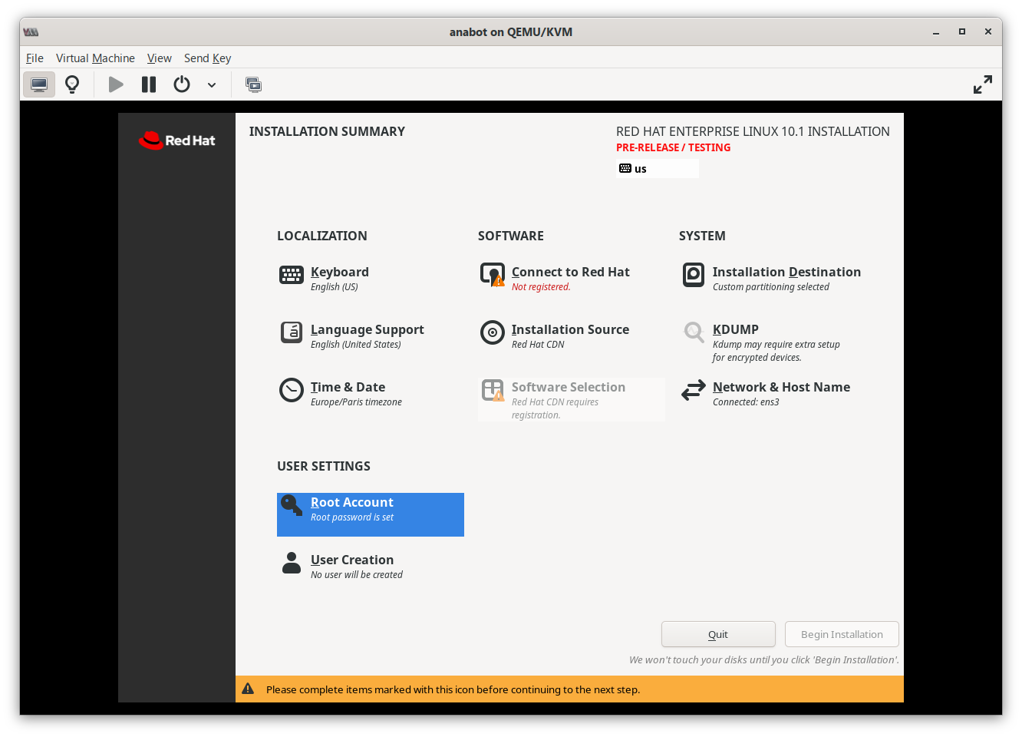Image resolution: width=1022 pixels, height=737 pixels.
Task: Open the File menu
Action: click(35, 58)
